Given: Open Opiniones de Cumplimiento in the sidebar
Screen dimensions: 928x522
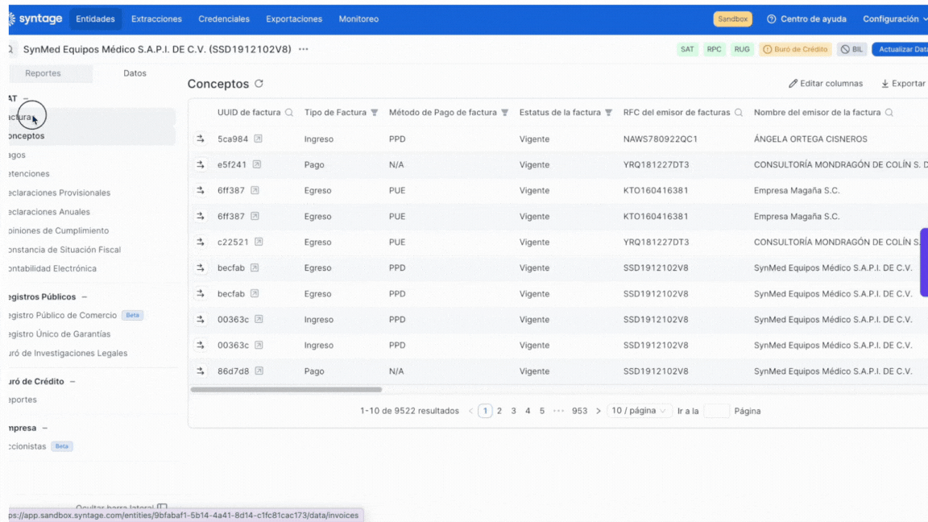Looking at the screenshot, I should coord(59,231).
